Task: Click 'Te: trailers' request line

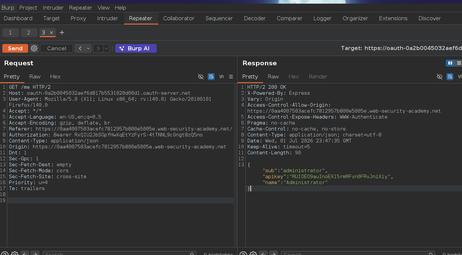Action: pyautogui.click(x=27, y=188)
